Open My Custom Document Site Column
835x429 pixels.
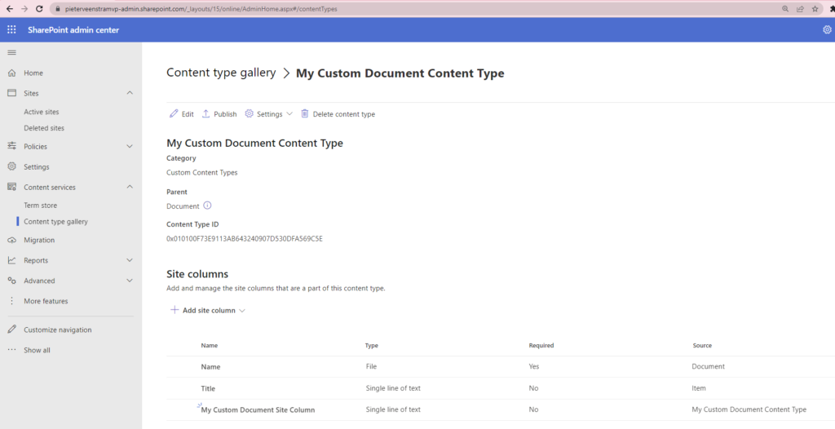click(258, 409)
